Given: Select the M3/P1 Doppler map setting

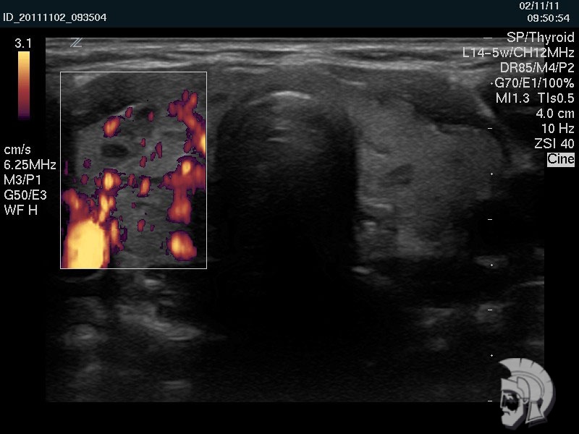Looking at the screenshot, I should 24,180.
